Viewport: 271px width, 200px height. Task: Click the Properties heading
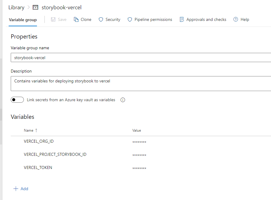coord(24,37)
